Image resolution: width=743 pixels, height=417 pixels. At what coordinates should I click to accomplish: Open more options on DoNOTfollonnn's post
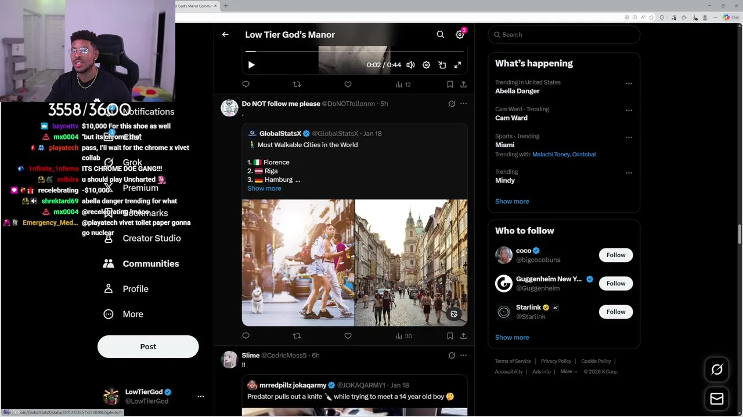[x=463, y=104]
